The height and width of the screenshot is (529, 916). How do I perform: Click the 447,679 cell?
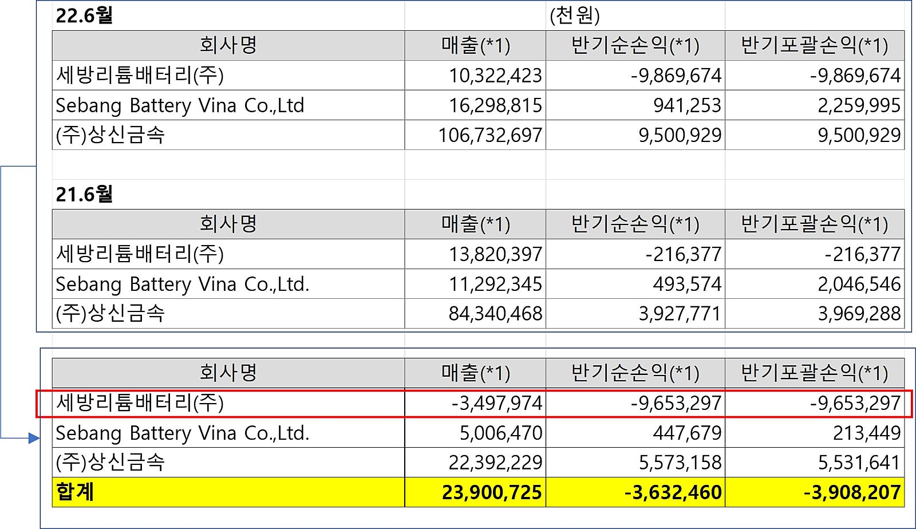(x=635, y=433)
